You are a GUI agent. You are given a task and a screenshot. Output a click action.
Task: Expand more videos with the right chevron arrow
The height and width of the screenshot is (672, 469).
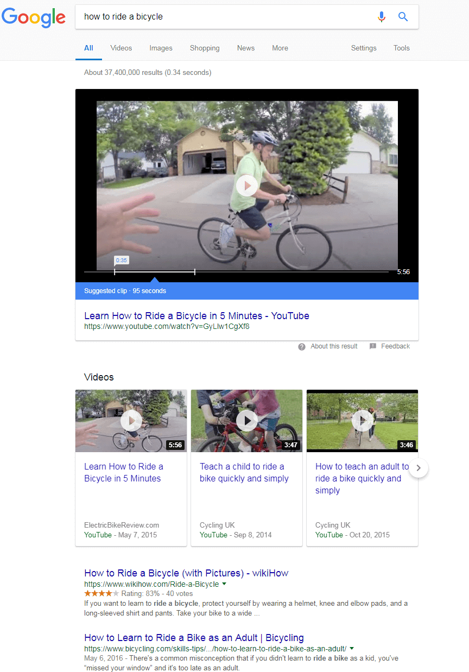[418, 468]
